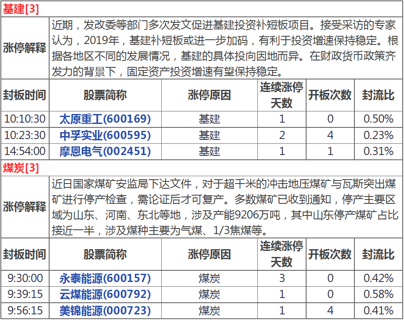Click the 14:54:00 seal time cell
This screenshot has width=404, height=320.
coord(25,151)
